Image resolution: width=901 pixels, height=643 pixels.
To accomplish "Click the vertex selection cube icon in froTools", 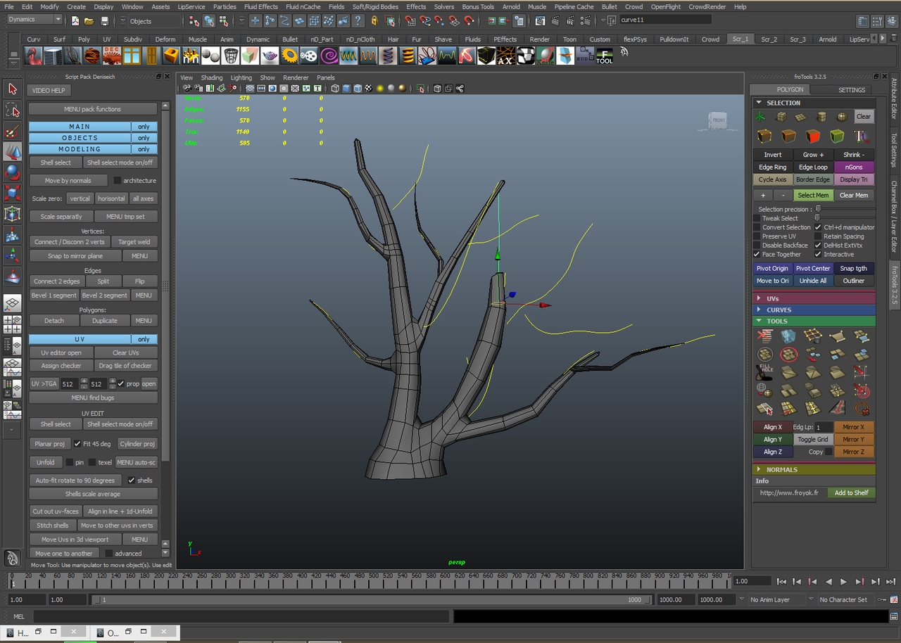I will pyautogui.click(x=765, y=136).
